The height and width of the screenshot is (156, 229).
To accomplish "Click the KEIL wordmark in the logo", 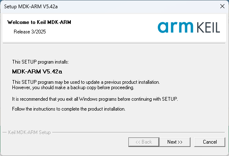I will (x=208, y=28).
